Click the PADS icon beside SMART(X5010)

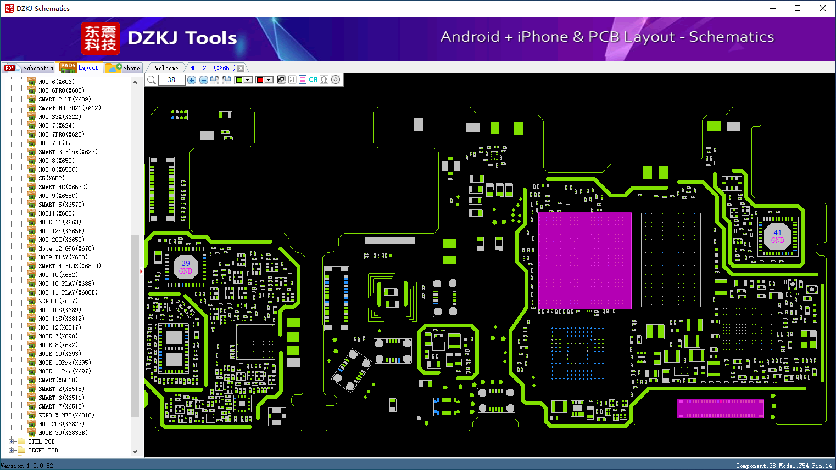(x=32, y=380)
